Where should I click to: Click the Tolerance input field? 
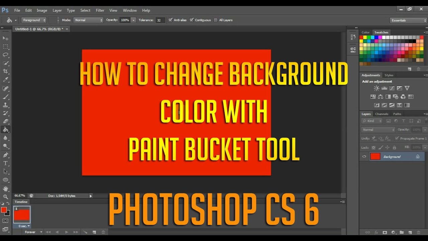click(x=160, y=20)
